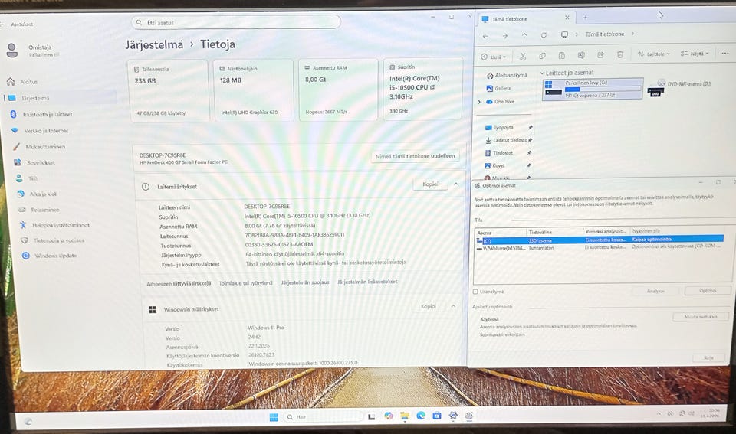Collapse the Laitemääritykset section chevron
This screenshot has width=736, height=434.
click(x=455, y=184)
